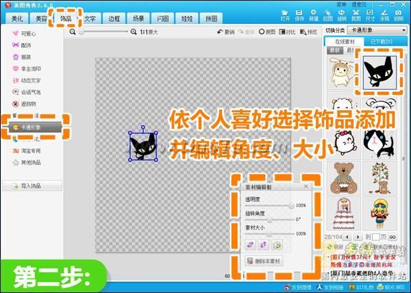Choose the 遮挡物 category
411x293 pixels.
(x=25, y=104)
